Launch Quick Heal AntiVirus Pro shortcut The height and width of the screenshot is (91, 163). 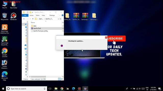coord(5,29)
